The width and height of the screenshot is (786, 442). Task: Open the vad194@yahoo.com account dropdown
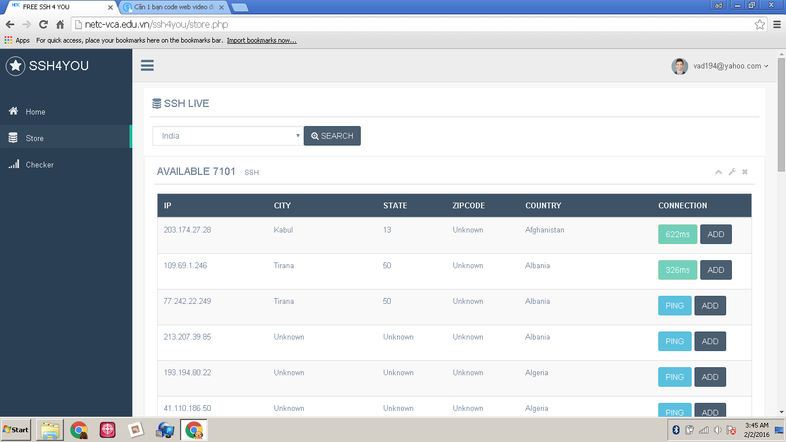tap(731, 66)
